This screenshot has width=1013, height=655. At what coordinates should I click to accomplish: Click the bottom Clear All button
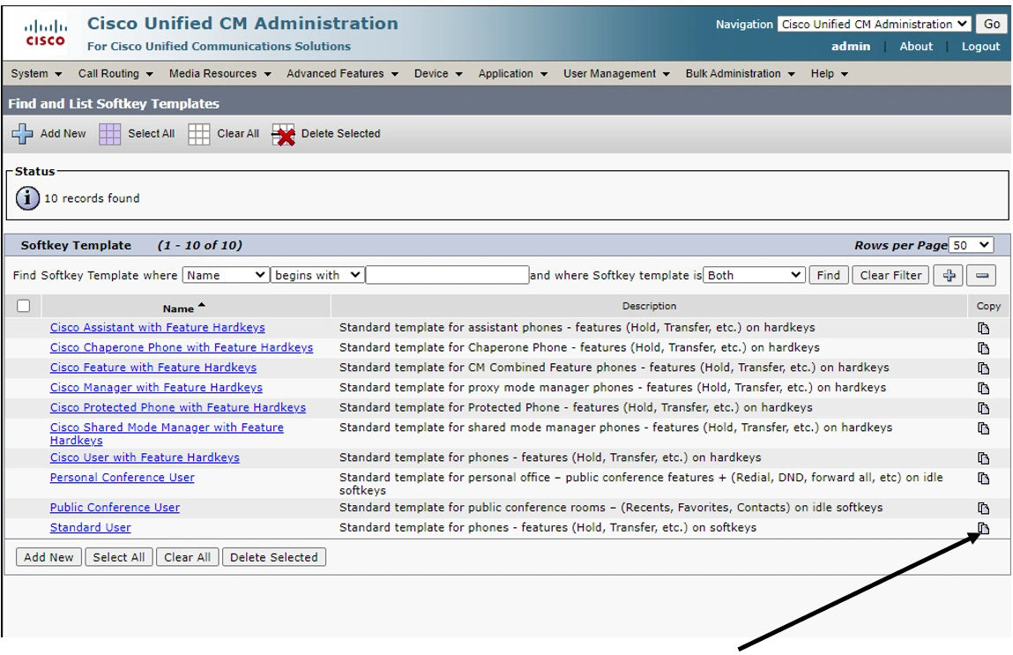(x=188, y=557)
